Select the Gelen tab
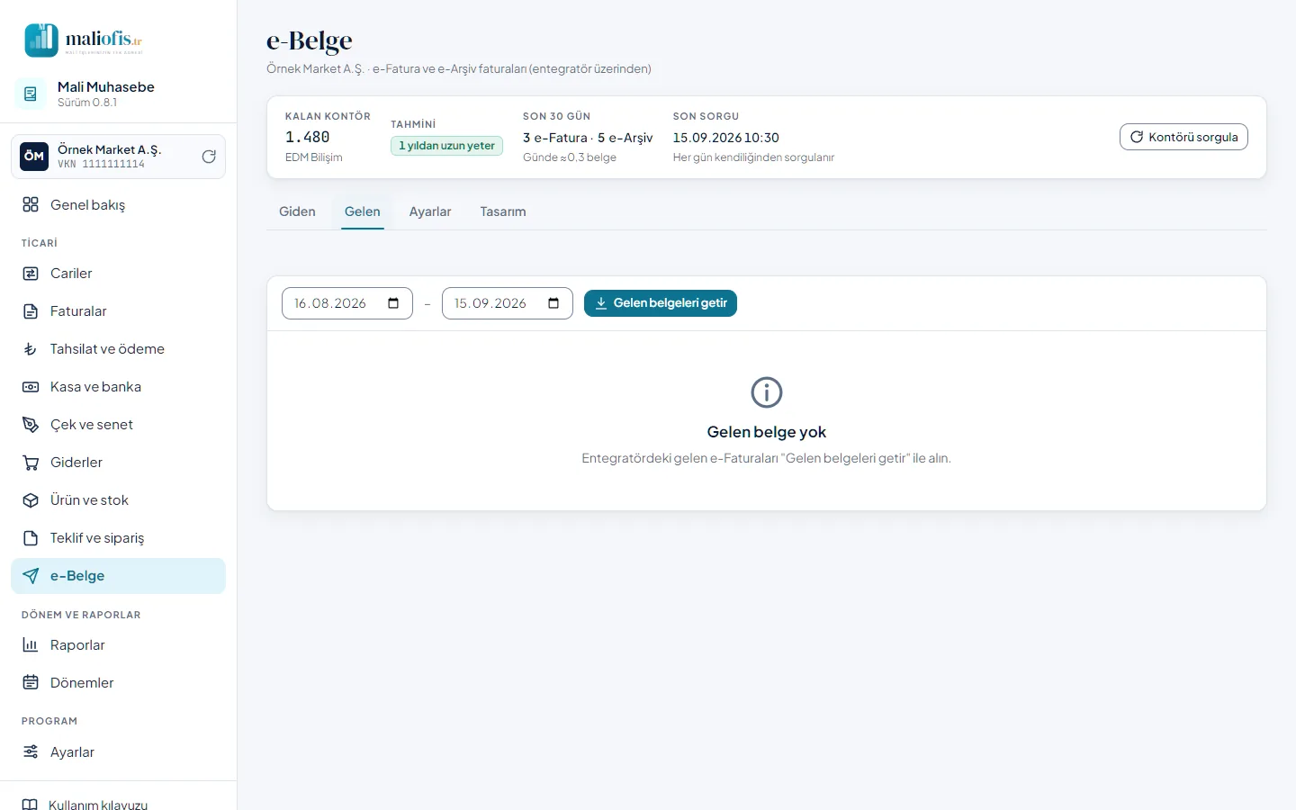The width and height of the screenshot is (1296, 810). [x=363, y=211]
